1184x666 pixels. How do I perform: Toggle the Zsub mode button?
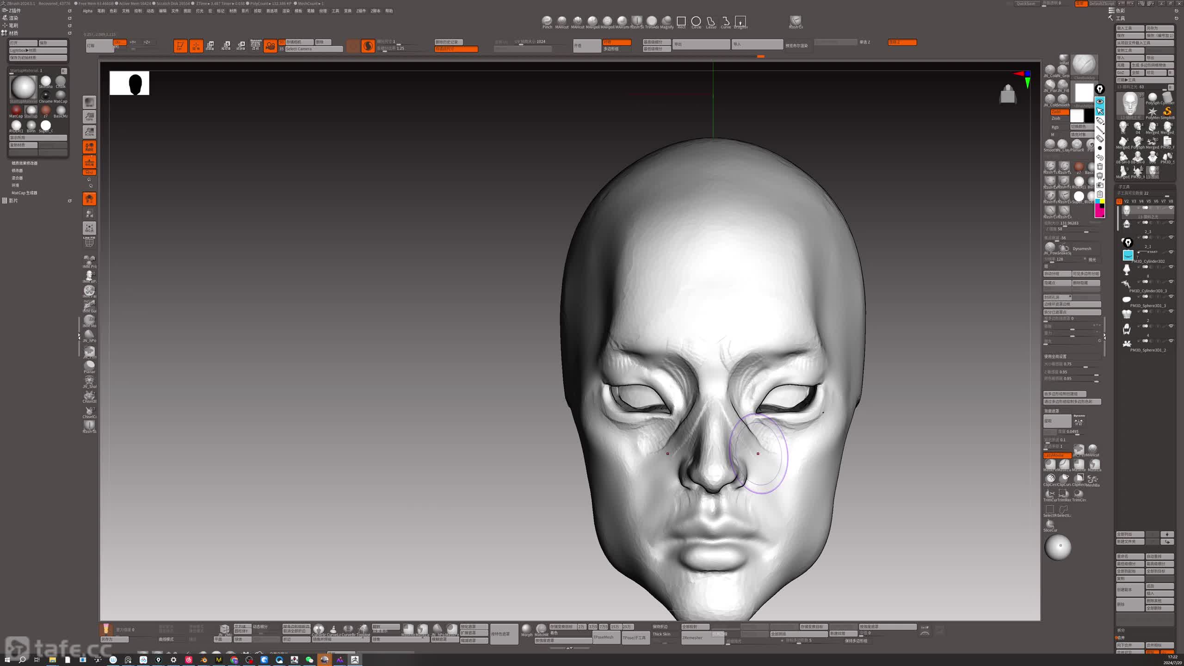1056,118
